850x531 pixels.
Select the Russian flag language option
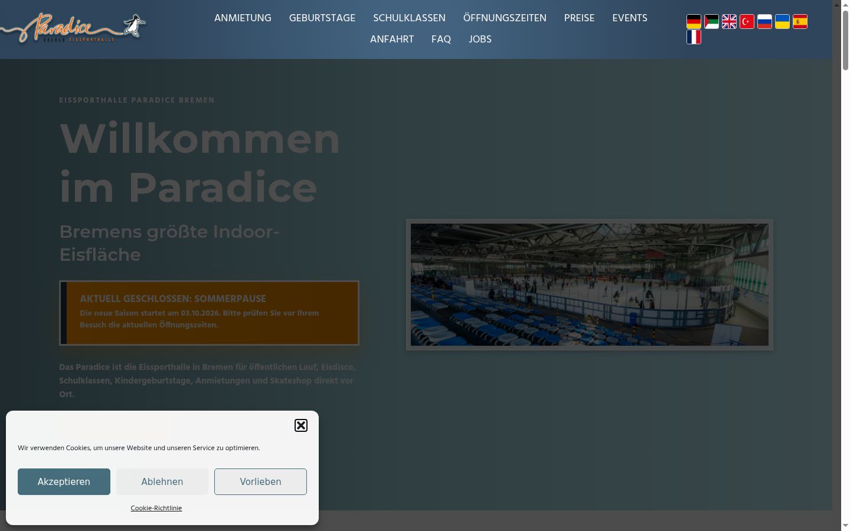tap(765, 22)
